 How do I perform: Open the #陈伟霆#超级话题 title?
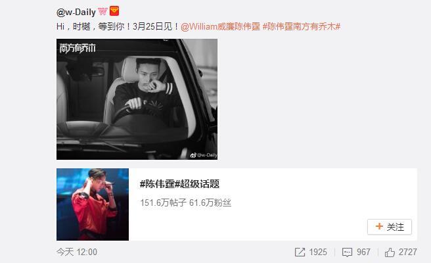[180, 183]
